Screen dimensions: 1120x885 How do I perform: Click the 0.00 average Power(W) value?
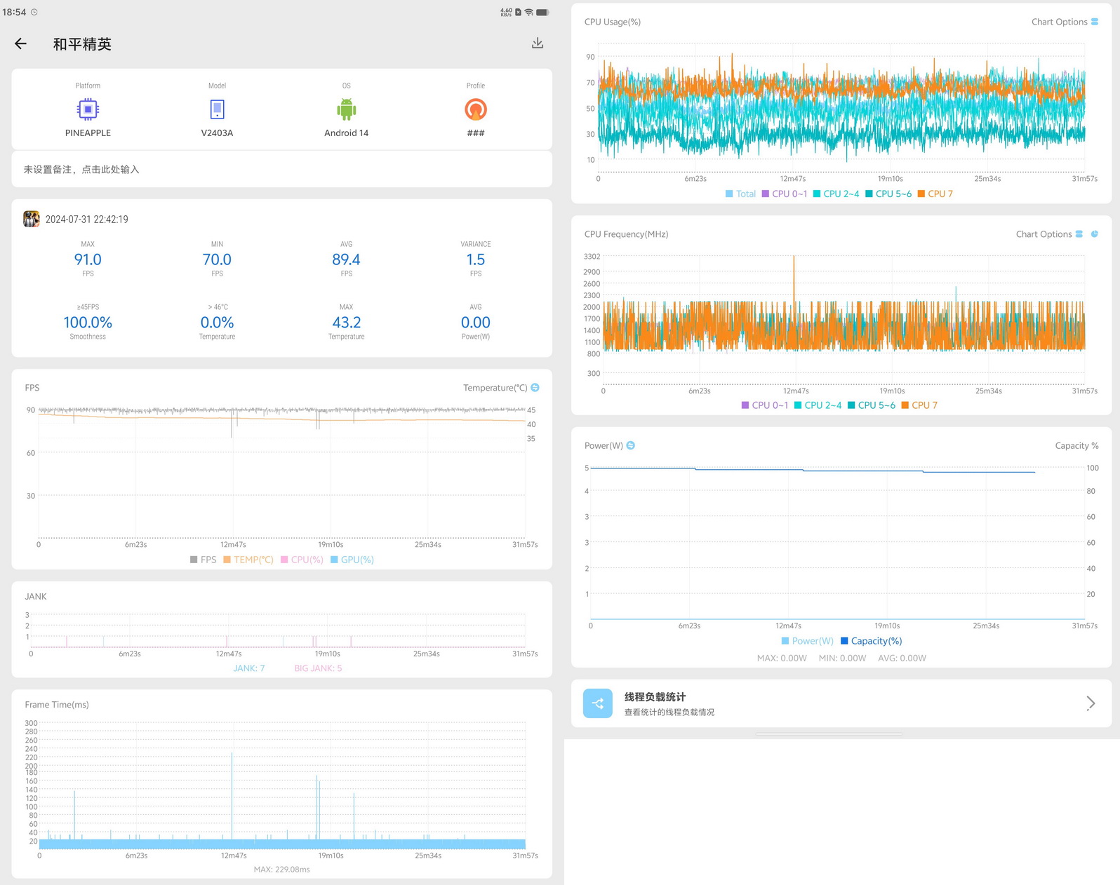click(476, 323)
